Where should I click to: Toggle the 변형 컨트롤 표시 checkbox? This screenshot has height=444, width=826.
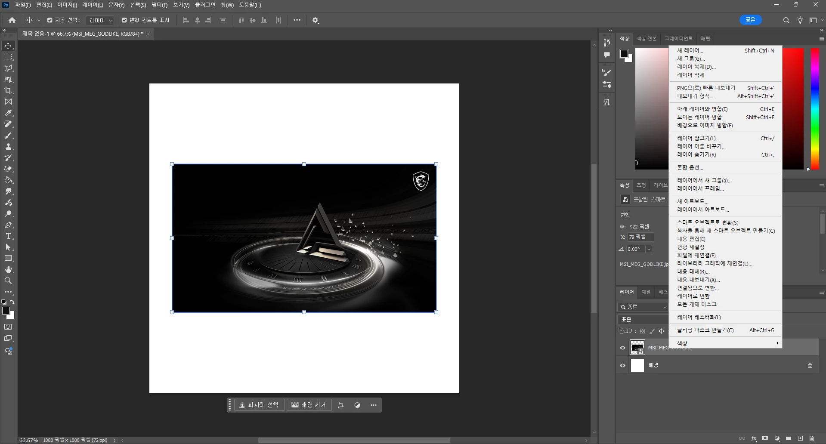[x=124, y=20]
